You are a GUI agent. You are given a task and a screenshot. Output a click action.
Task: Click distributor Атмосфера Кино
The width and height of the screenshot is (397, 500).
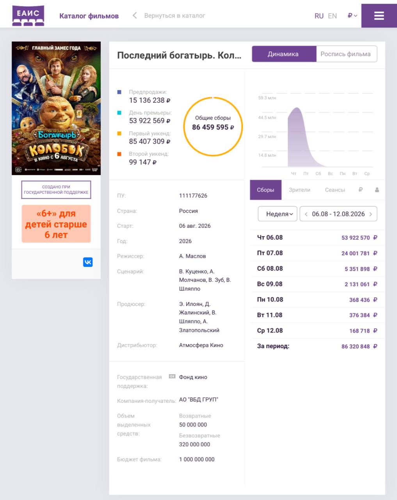pos(201,345)
